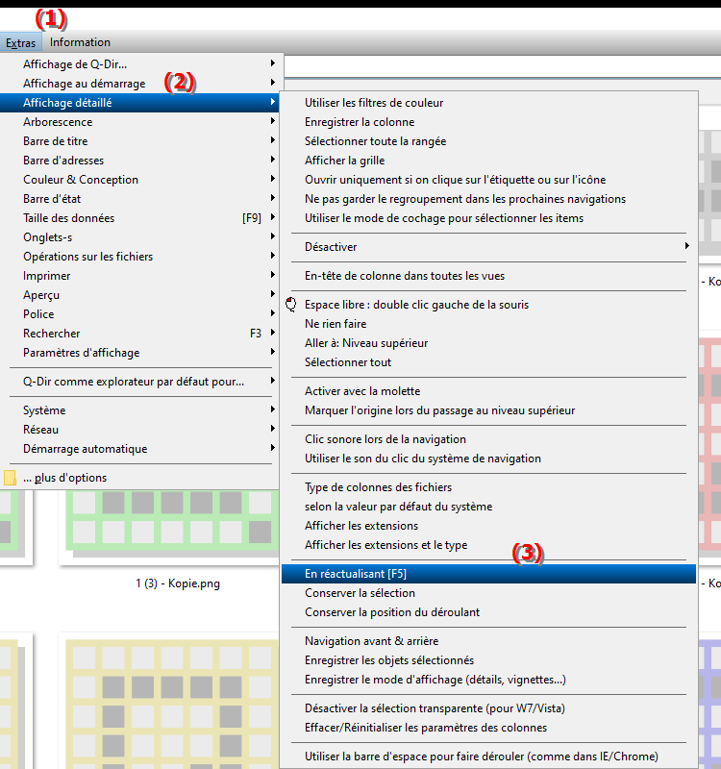Image resolution: width=721 pixels, height=769 pixels.
Task: Select Affichage détaillé menu entry
Action: click(x=141, y=103)
